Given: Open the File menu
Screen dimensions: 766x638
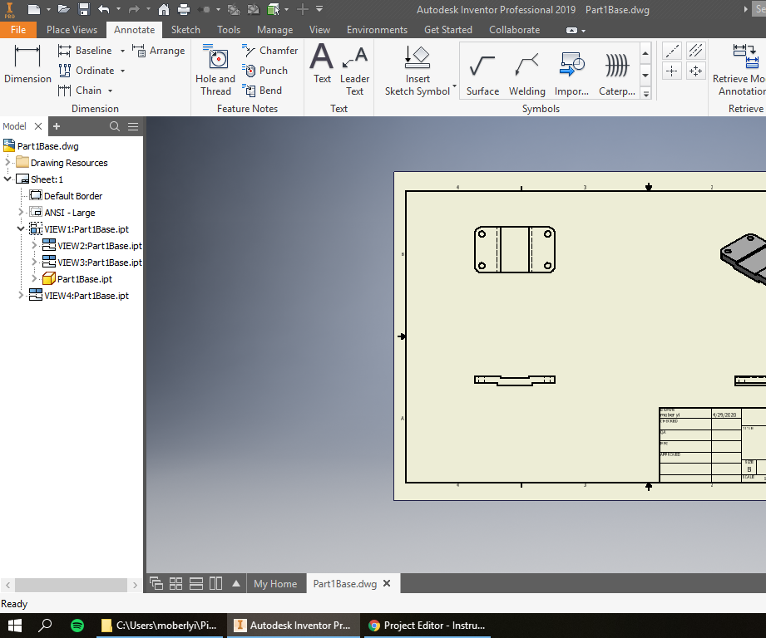Looking at the screenshot, I should [x=18, y=29].
